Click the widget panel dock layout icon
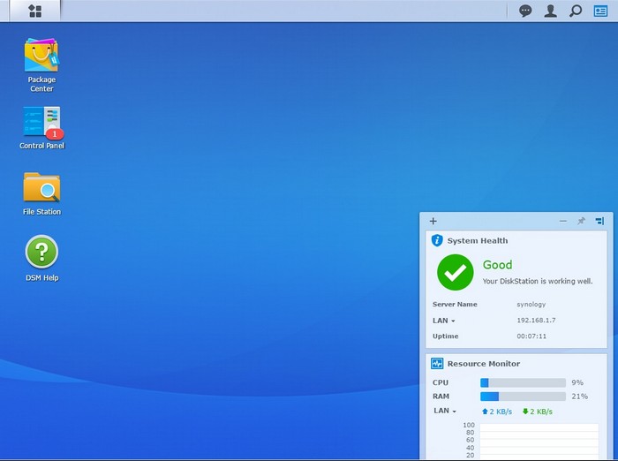Viewport: 618px width, 461px height. pyautogui.click(x=599, y=221)
